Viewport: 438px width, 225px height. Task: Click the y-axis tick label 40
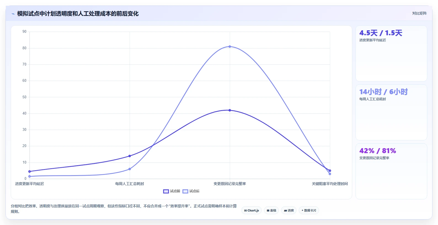click(25, 113)
